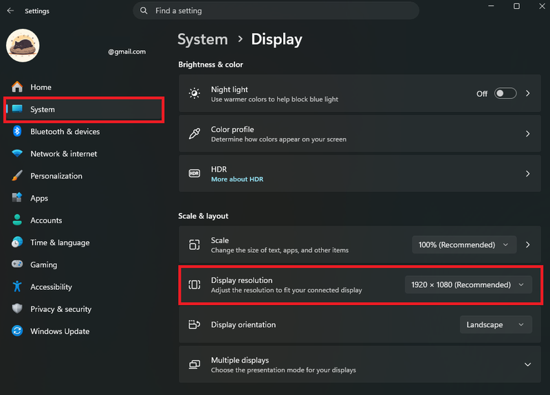Maximize the Settings window

pos(516,6)
